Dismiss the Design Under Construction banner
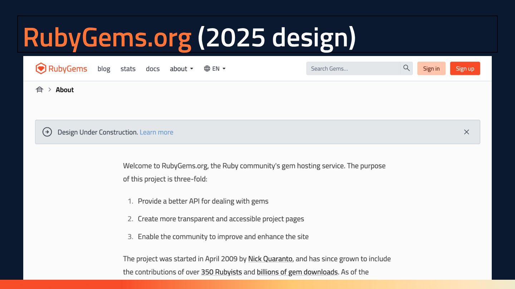 point(466,132)
